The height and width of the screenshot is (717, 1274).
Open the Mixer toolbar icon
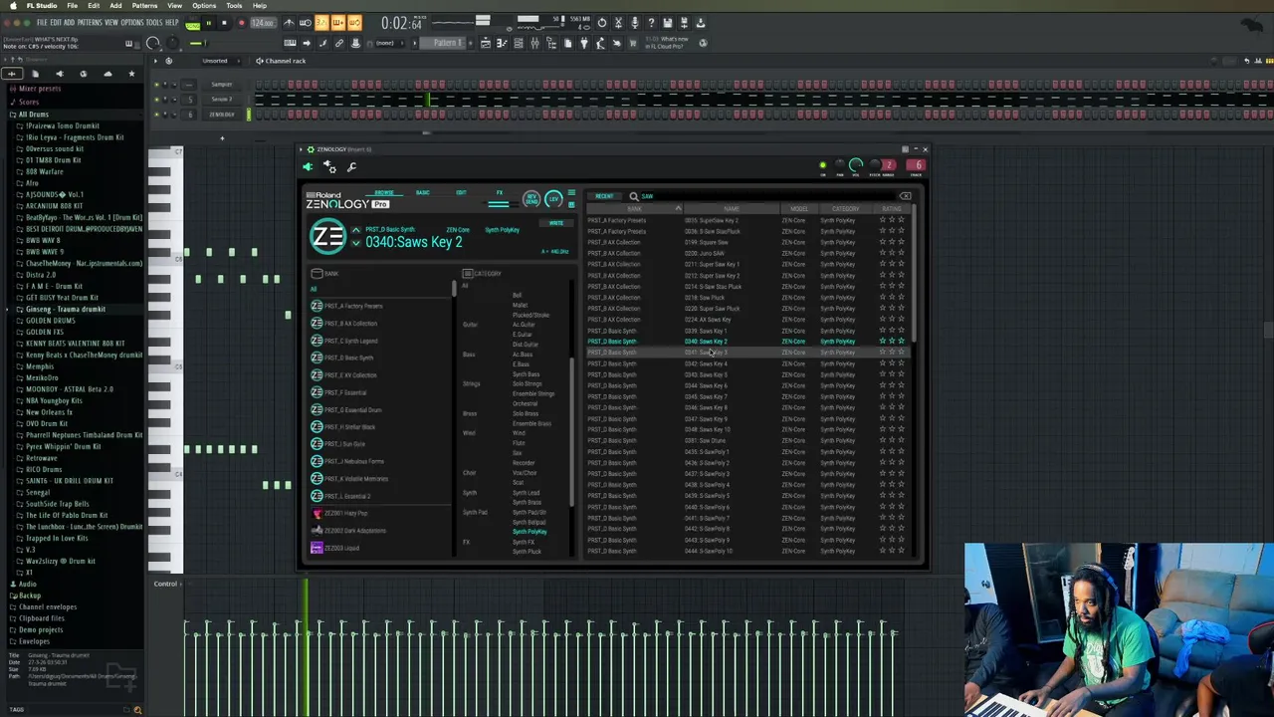[534, 43]
